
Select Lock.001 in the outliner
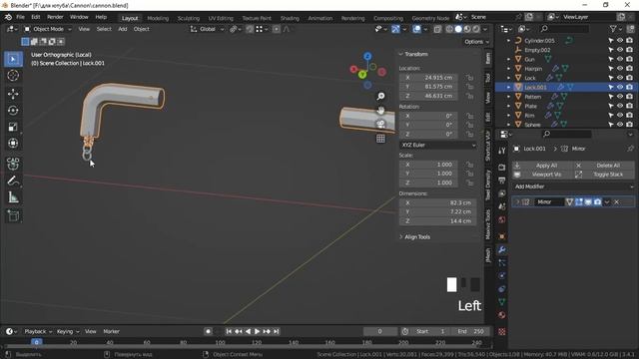(535, 87)
